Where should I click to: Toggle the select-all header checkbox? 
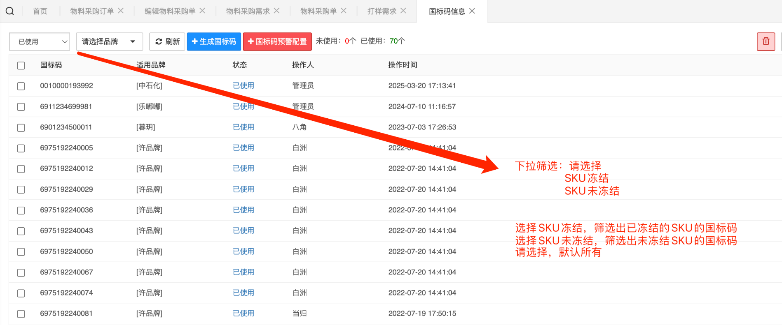(x=21, y=66)
